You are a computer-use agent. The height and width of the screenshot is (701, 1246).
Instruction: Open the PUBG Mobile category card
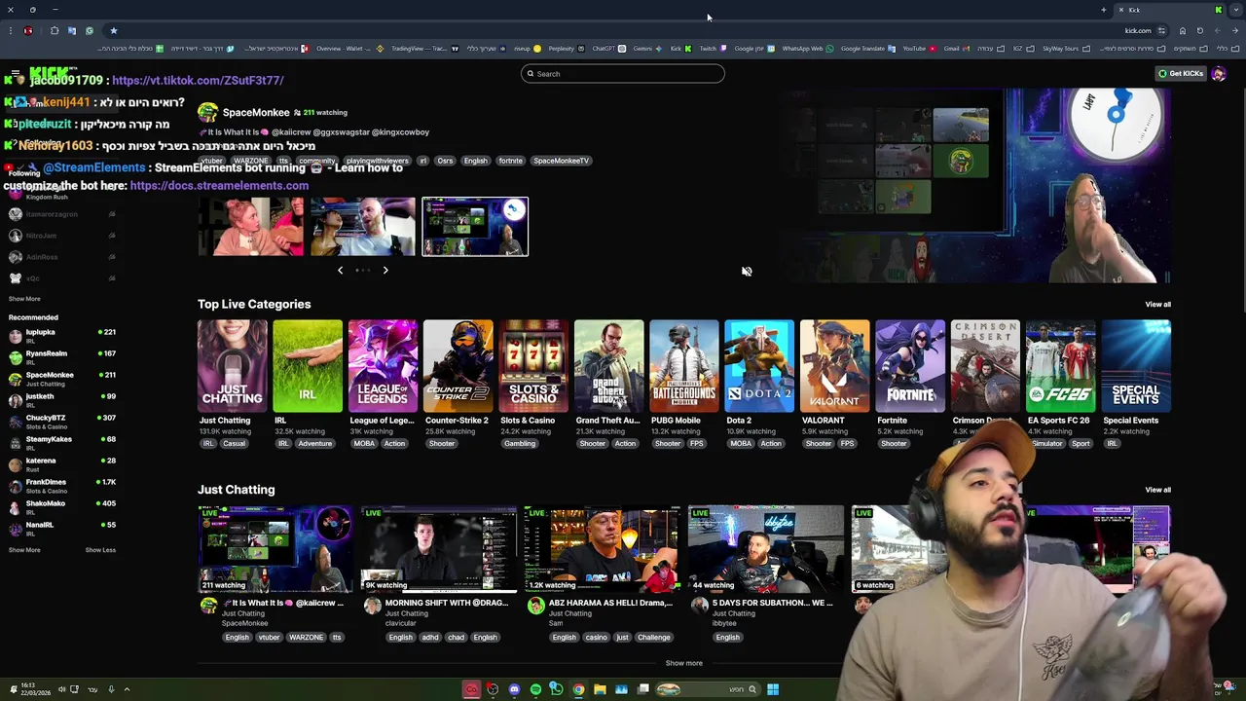[684, 366]
